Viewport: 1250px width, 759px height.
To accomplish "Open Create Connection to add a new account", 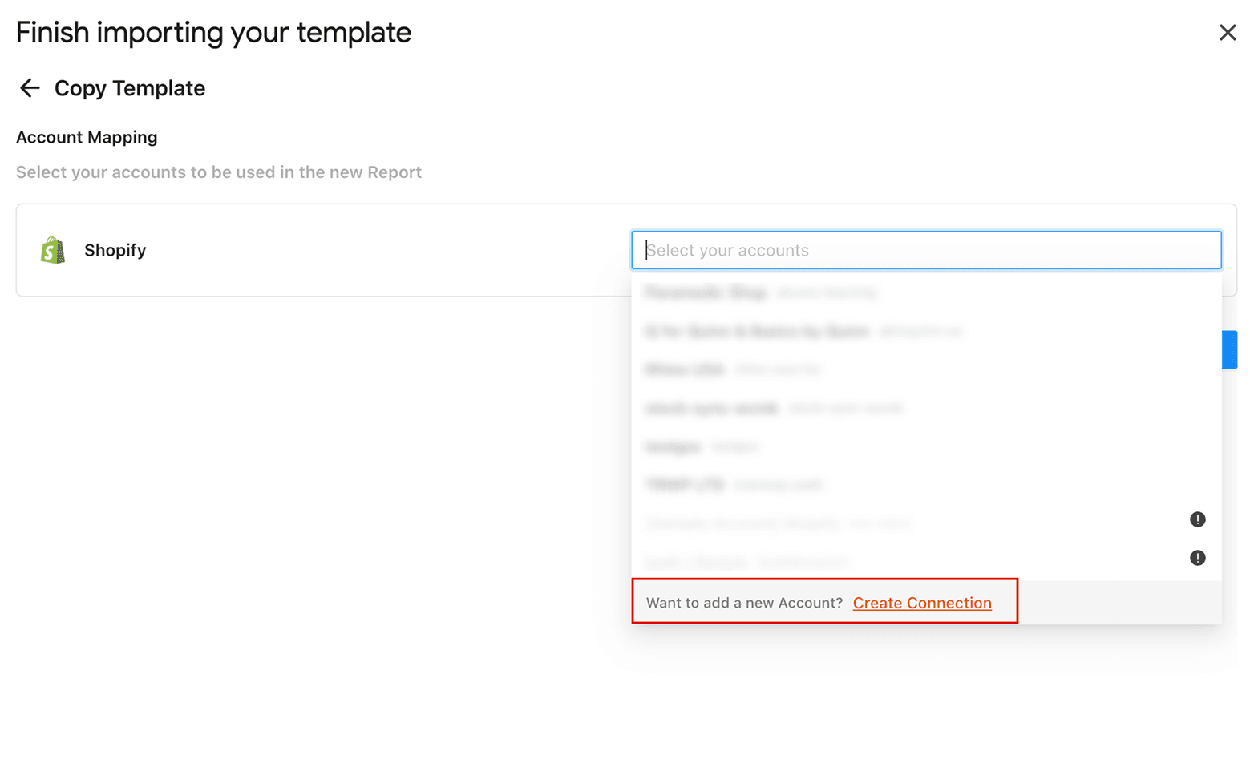I will 922,603.
